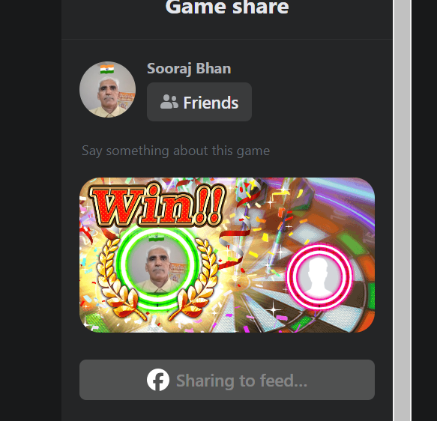Viewport: 437px width, 421px height.
Task: Click the game win preview image
Action: tap(227, 255)
